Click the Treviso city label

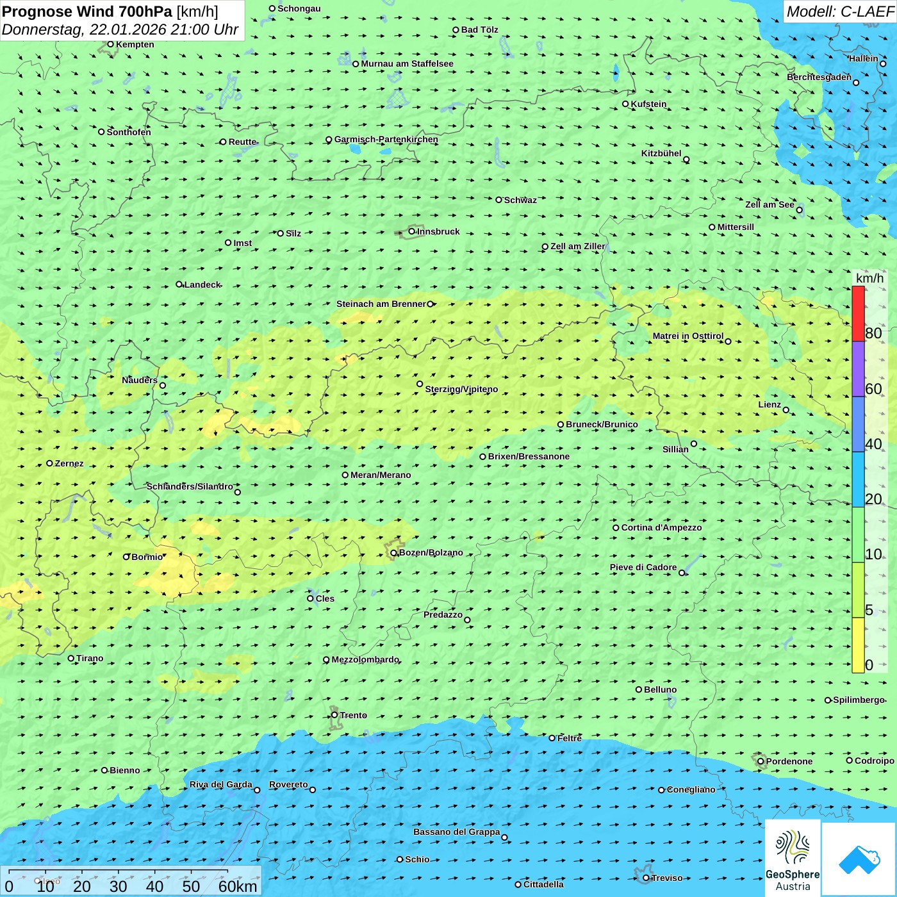click(667, 878)
